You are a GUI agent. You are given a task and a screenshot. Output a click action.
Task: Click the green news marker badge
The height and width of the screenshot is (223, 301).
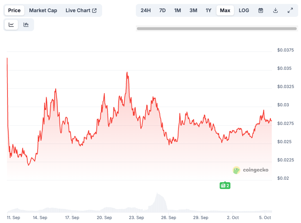point(225,185)
